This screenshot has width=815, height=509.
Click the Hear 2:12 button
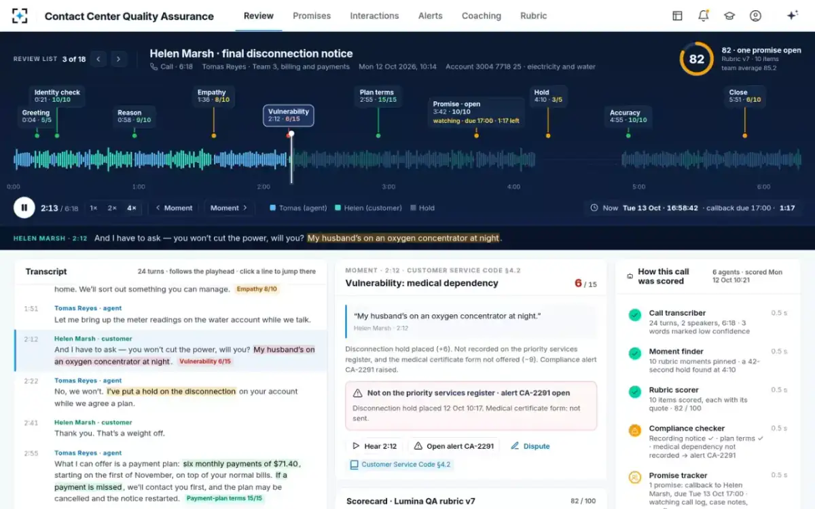tap(374, 446)
